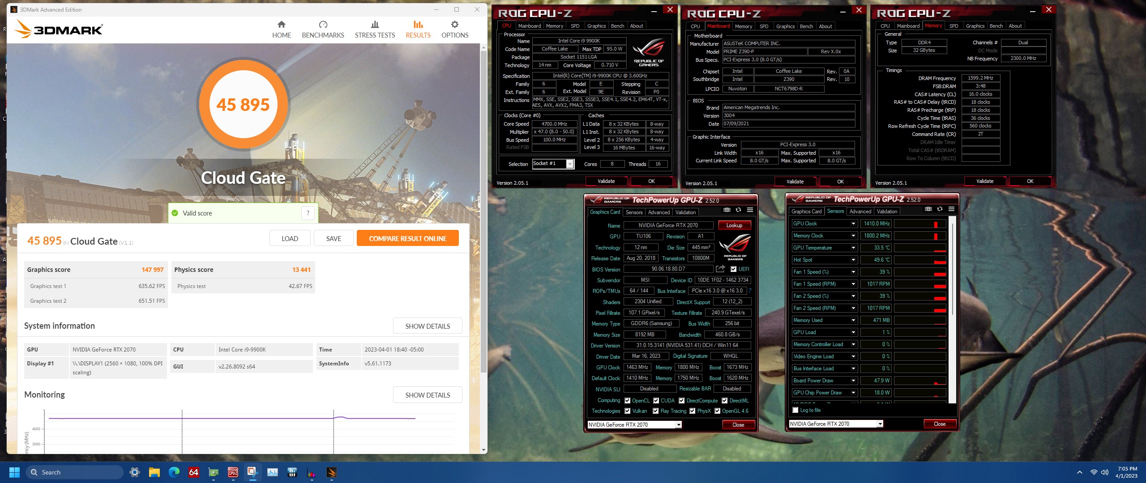Screen dimensions: 1146x483
Task: Click the Valid score help question mark
Action: 308,213
